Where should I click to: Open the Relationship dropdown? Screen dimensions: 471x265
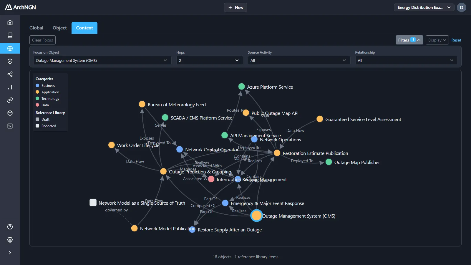pos(406,60)
